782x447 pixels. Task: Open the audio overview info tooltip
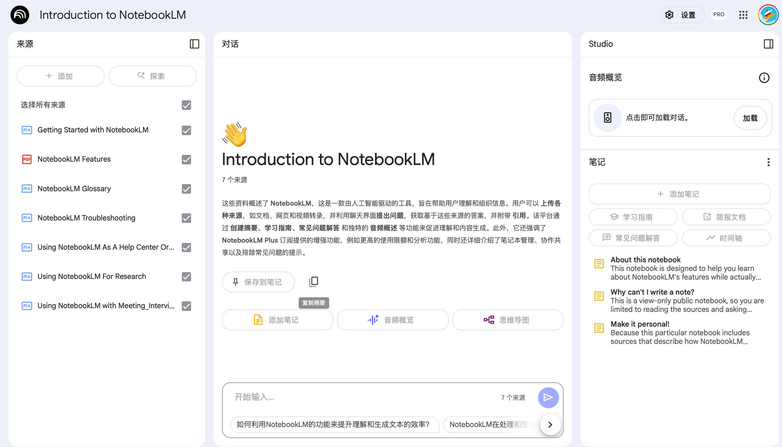pos(764,78)
